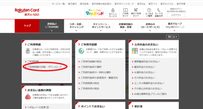Close the menu with 閉じる × button

point(173,37)
